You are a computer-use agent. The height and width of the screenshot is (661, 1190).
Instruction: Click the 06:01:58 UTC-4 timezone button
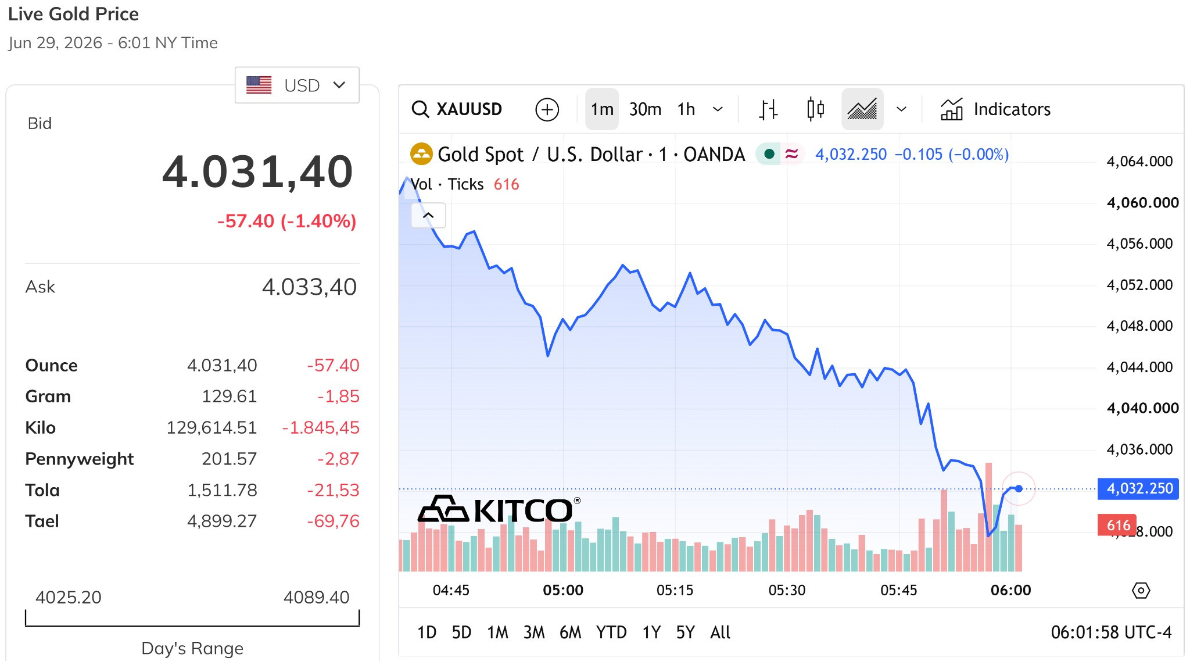pos(1111,633)
